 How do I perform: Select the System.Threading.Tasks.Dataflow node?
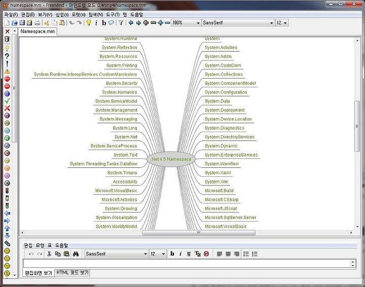coord(103,164)
